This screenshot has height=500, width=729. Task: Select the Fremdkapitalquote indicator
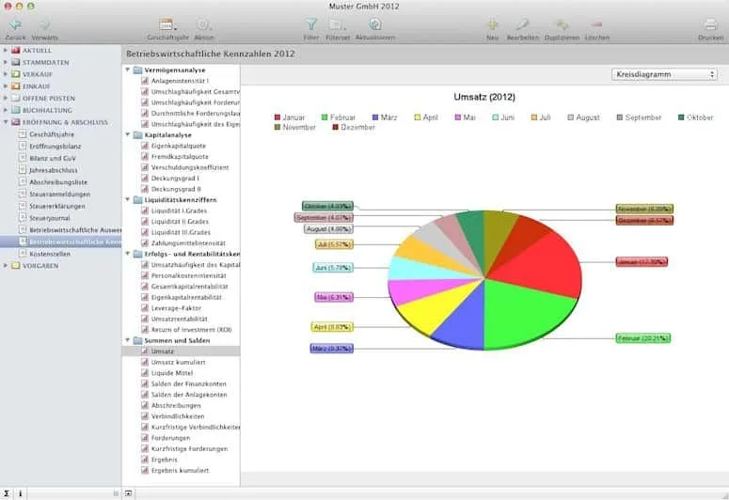pyautogui.click(x=180, y=157)
